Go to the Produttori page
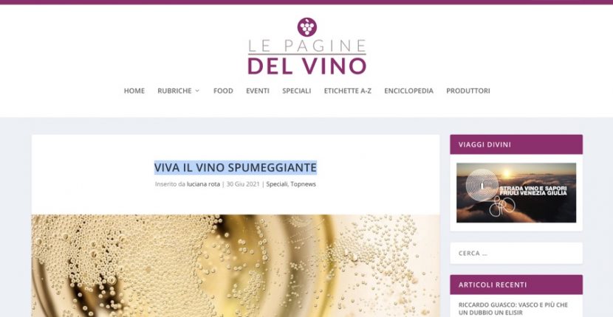The width and height of the screenshot is (613, 317). (x=468, y=91)
